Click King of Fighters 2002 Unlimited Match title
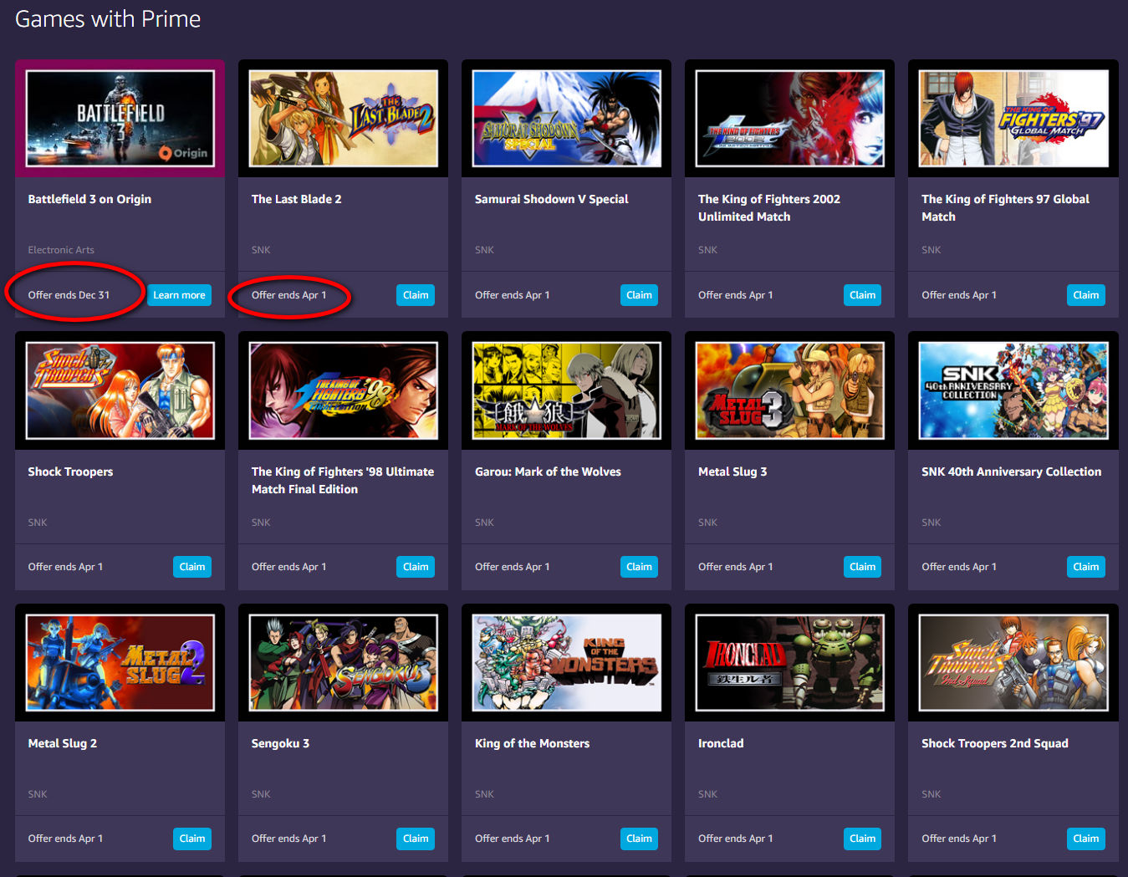Viewport: 1128px width, 877px height. [769, 207]
